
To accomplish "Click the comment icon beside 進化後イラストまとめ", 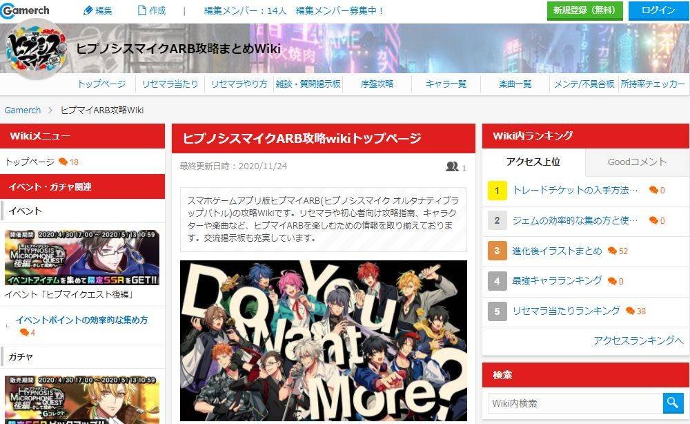I will (612, 251).
